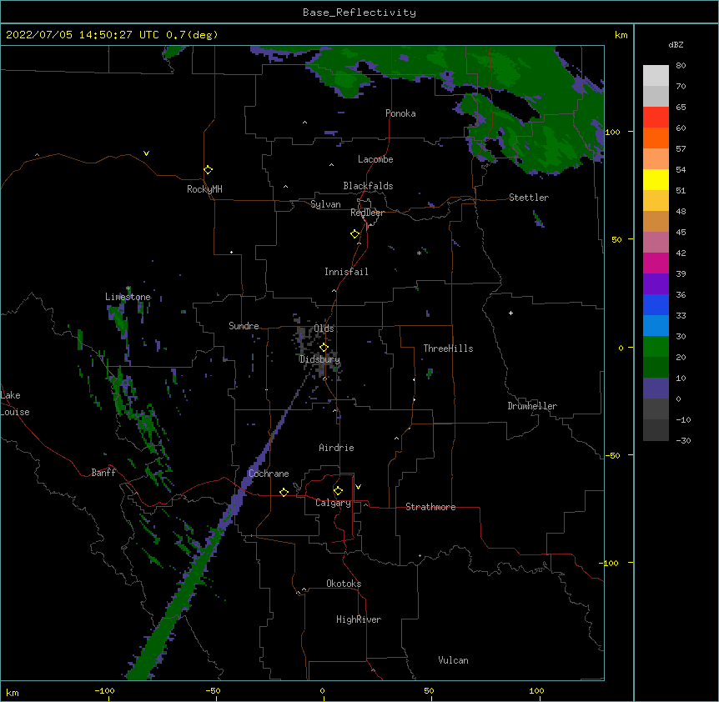Click the Sundre label
The image size is (719, 702).
pos(244,326)
